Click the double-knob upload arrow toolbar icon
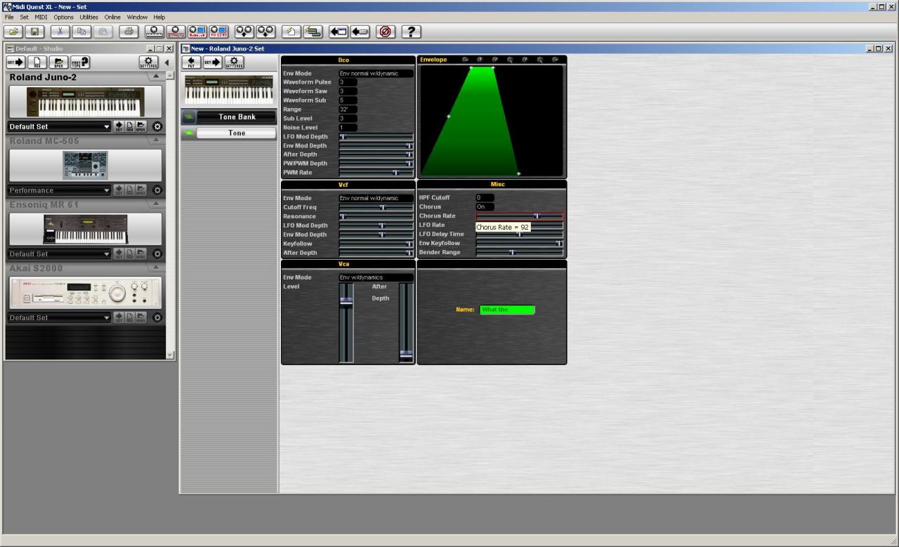The width and height of the screenshot is (899, 547). pos(244,32)
